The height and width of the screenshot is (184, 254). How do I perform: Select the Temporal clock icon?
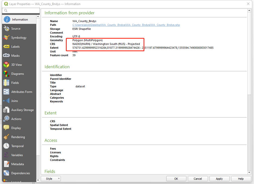[7, 146]
